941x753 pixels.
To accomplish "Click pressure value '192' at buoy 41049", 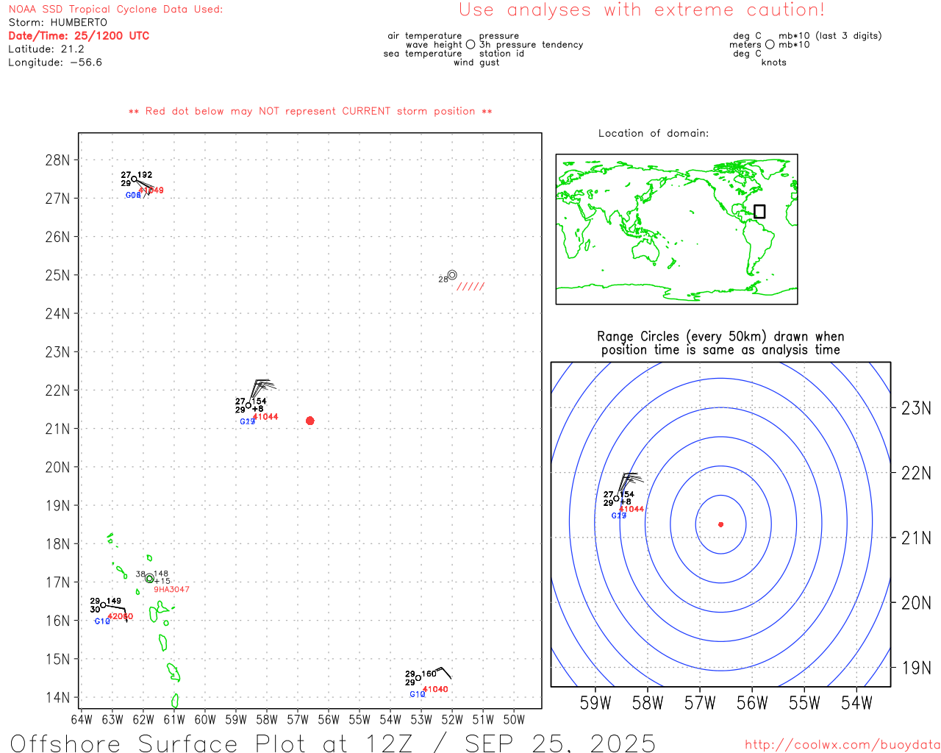I will (145, 175).
